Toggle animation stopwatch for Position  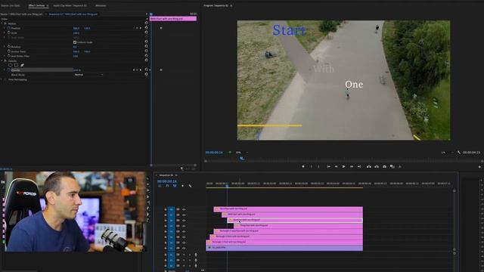click(9, 28)
